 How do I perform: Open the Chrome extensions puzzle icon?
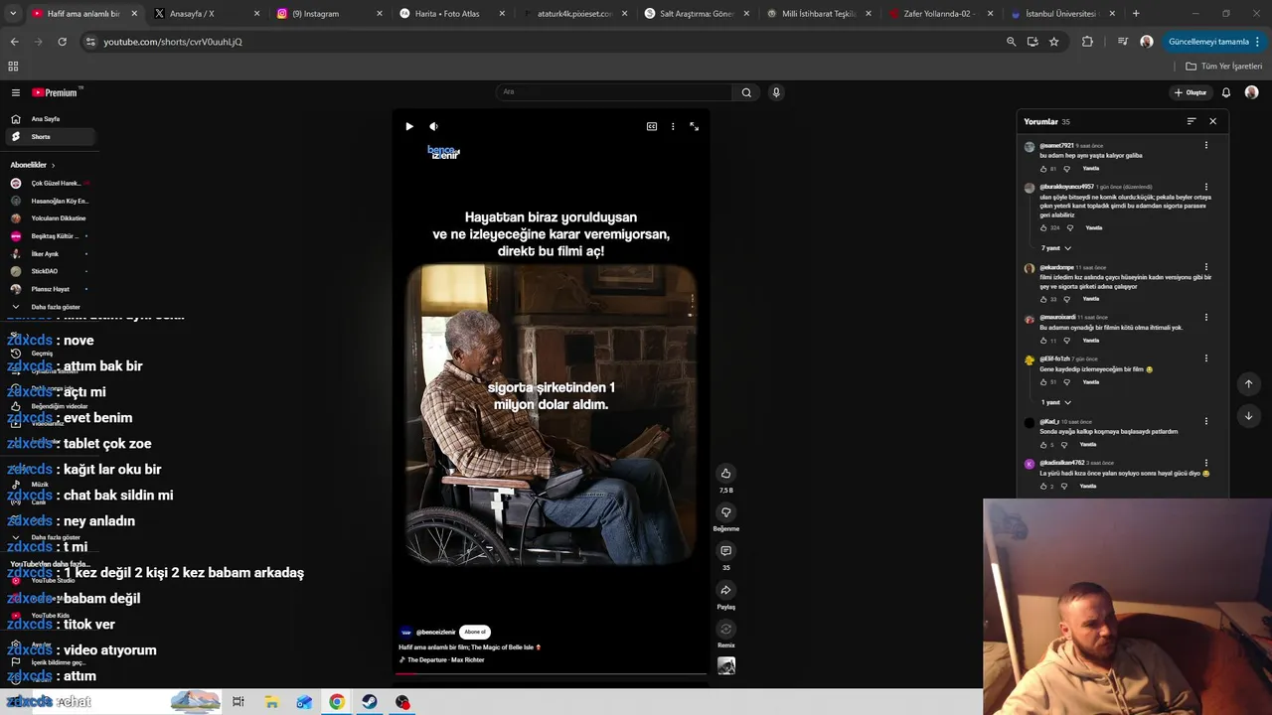(x=1087, y=42)
